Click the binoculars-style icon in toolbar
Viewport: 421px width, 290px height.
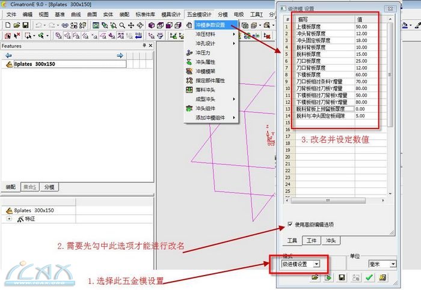click(65, 25)
